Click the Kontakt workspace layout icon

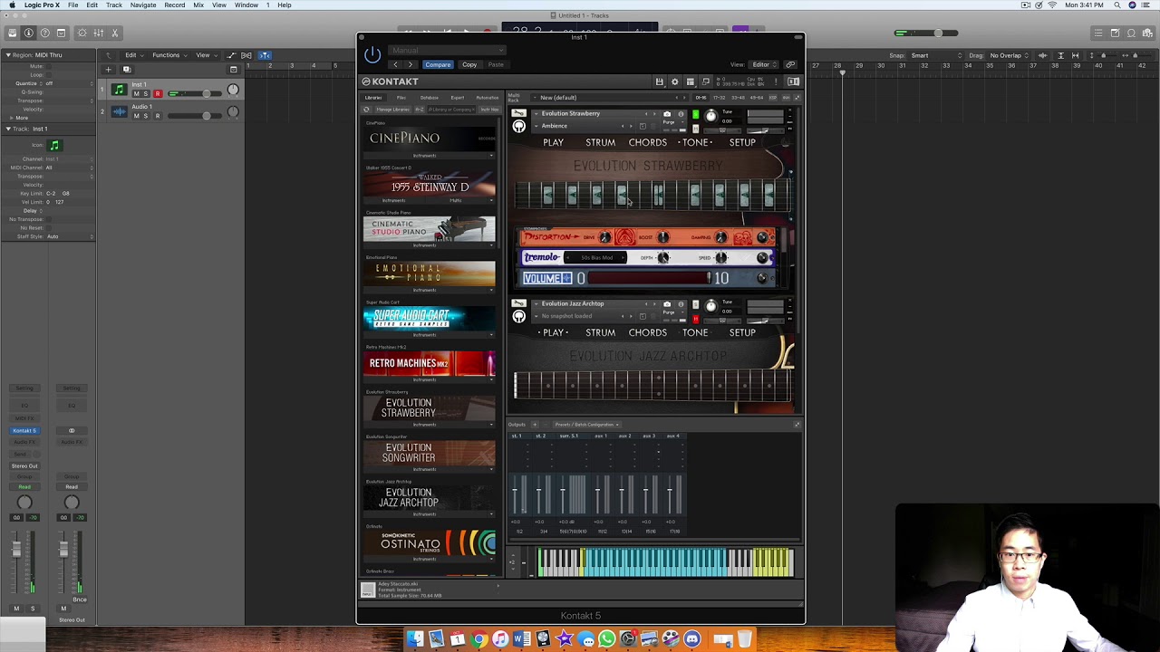pos(690,81)
